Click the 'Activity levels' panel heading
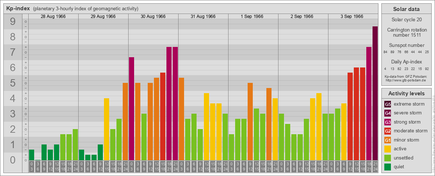The width and height of the screenshot is (435, 176). tap(406, 93)
